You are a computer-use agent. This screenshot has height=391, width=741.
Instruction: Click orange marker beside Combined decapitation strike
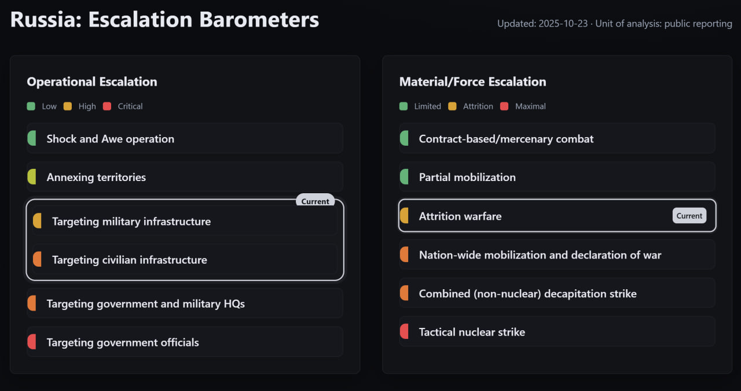(x=404, y=294)
